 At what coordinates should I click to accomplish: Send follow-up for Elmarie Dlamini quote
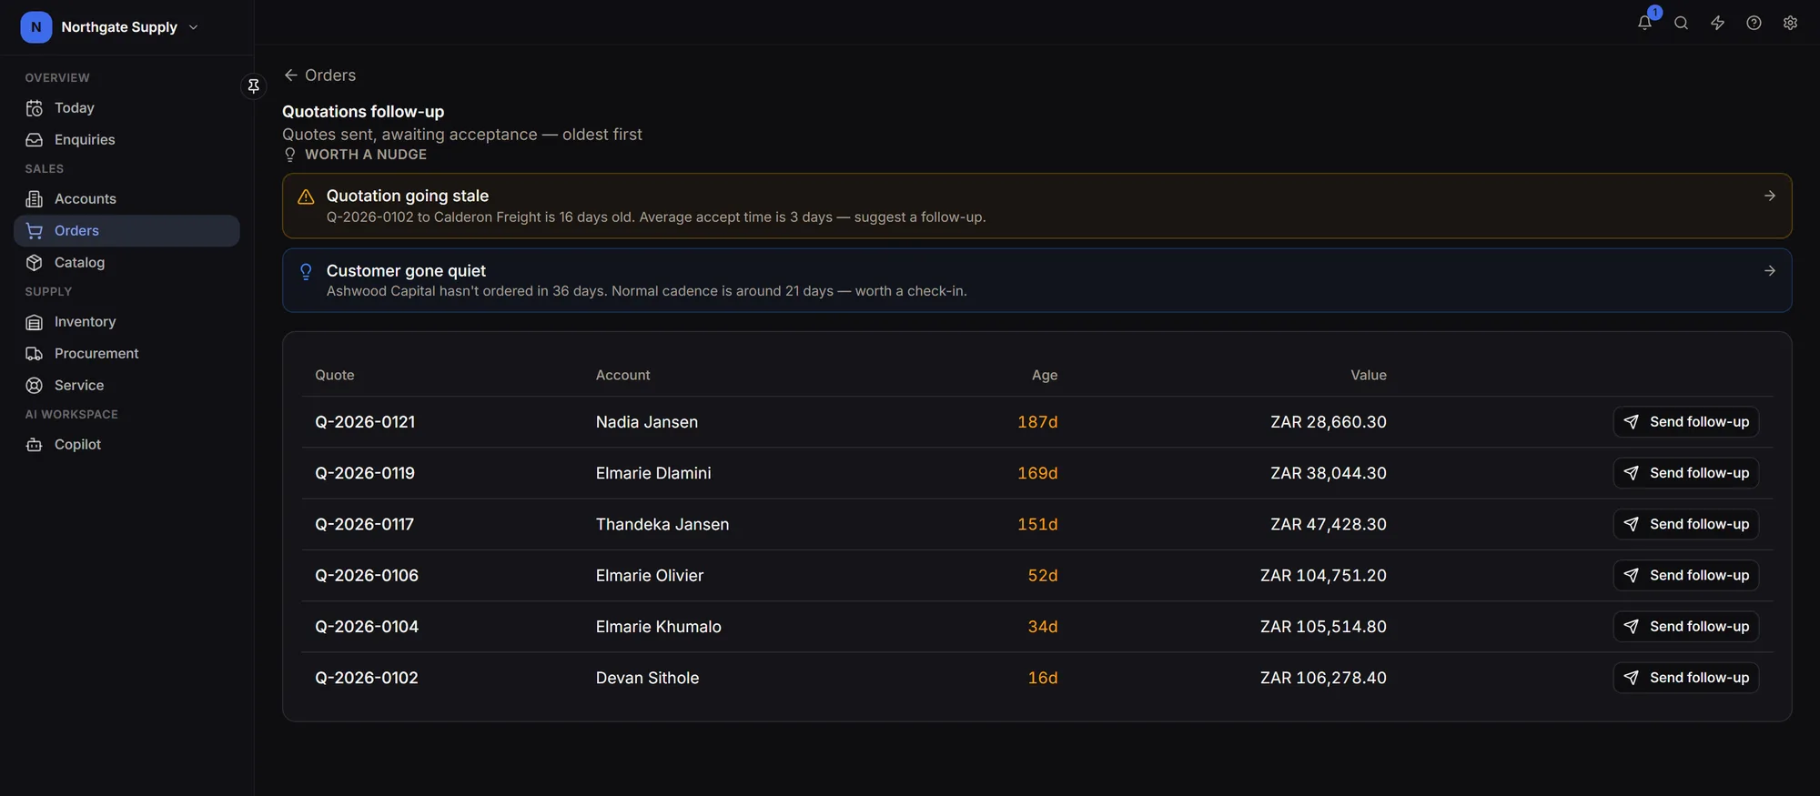pos(1686,473)
